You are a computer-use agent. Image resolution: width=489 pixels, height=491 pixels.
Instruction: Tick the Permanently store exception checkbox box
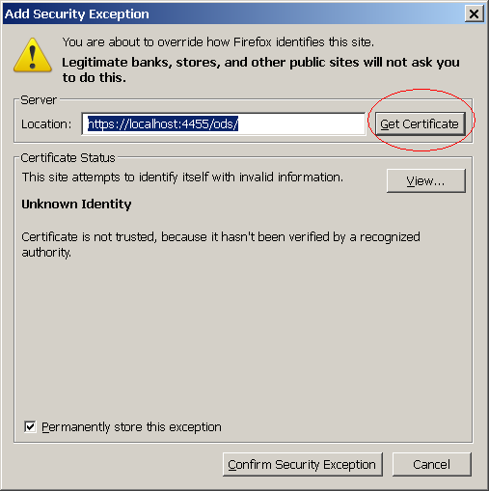pos(30,427)
